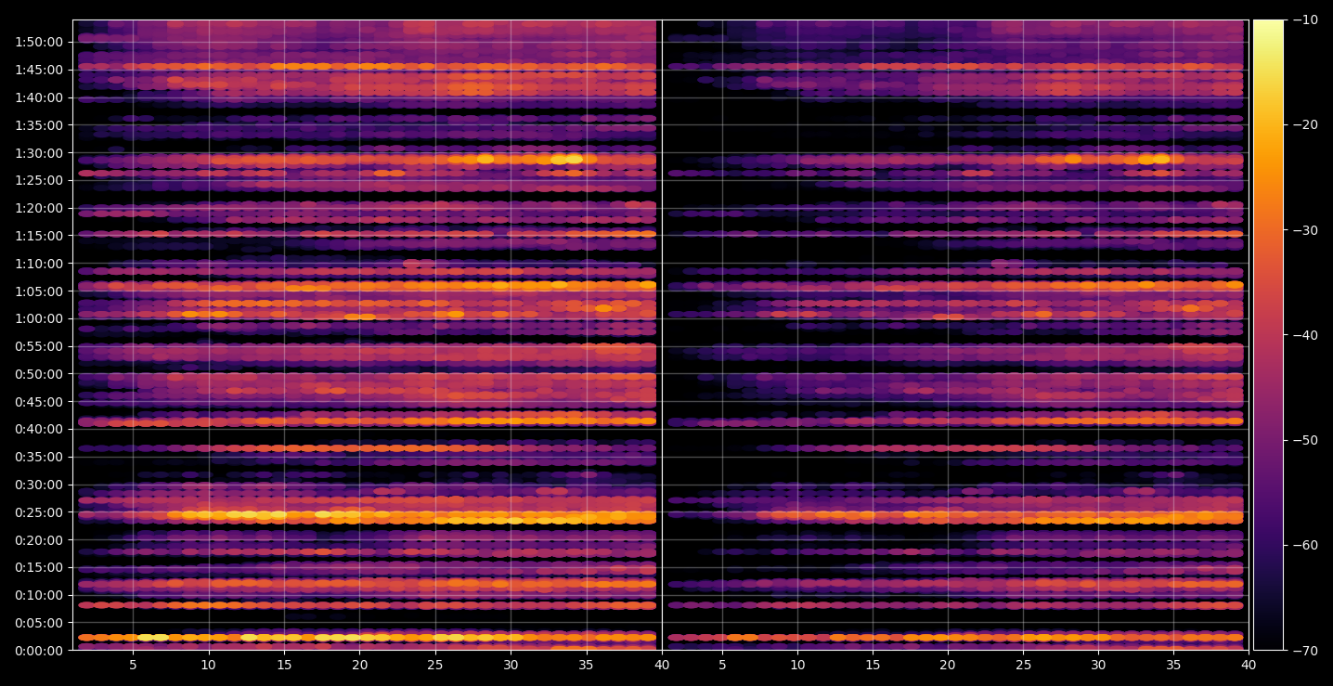Screen dimensions: 1333x686
Task: Select the −20 colorbar tick label
Action: point(1304,125)
